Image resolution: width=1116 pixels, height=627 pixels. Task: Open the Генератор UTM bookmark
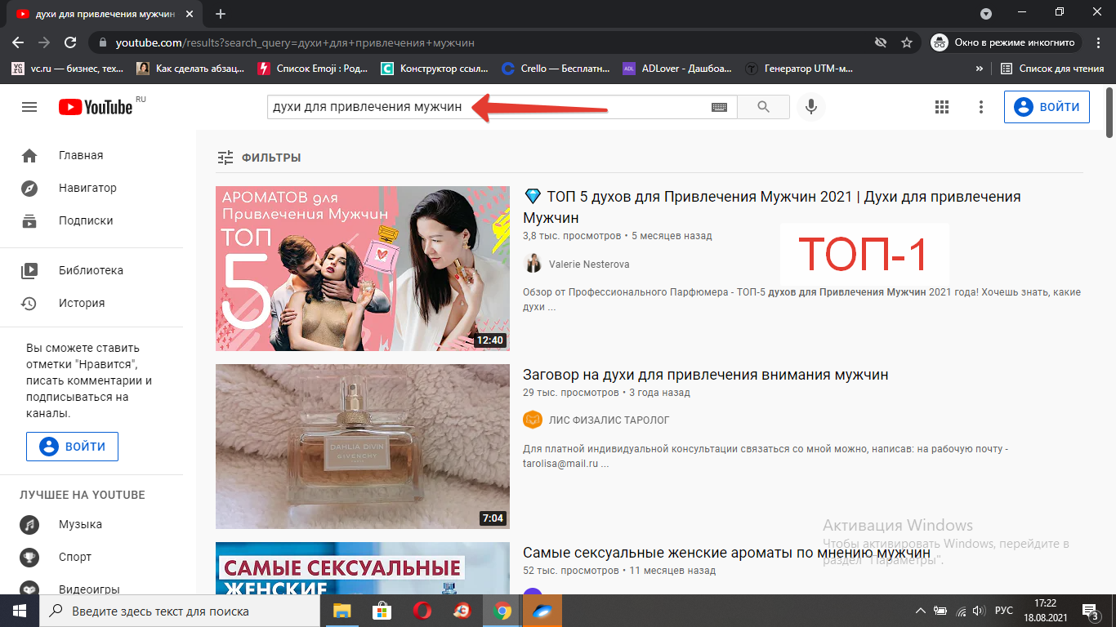pos(800,69)
